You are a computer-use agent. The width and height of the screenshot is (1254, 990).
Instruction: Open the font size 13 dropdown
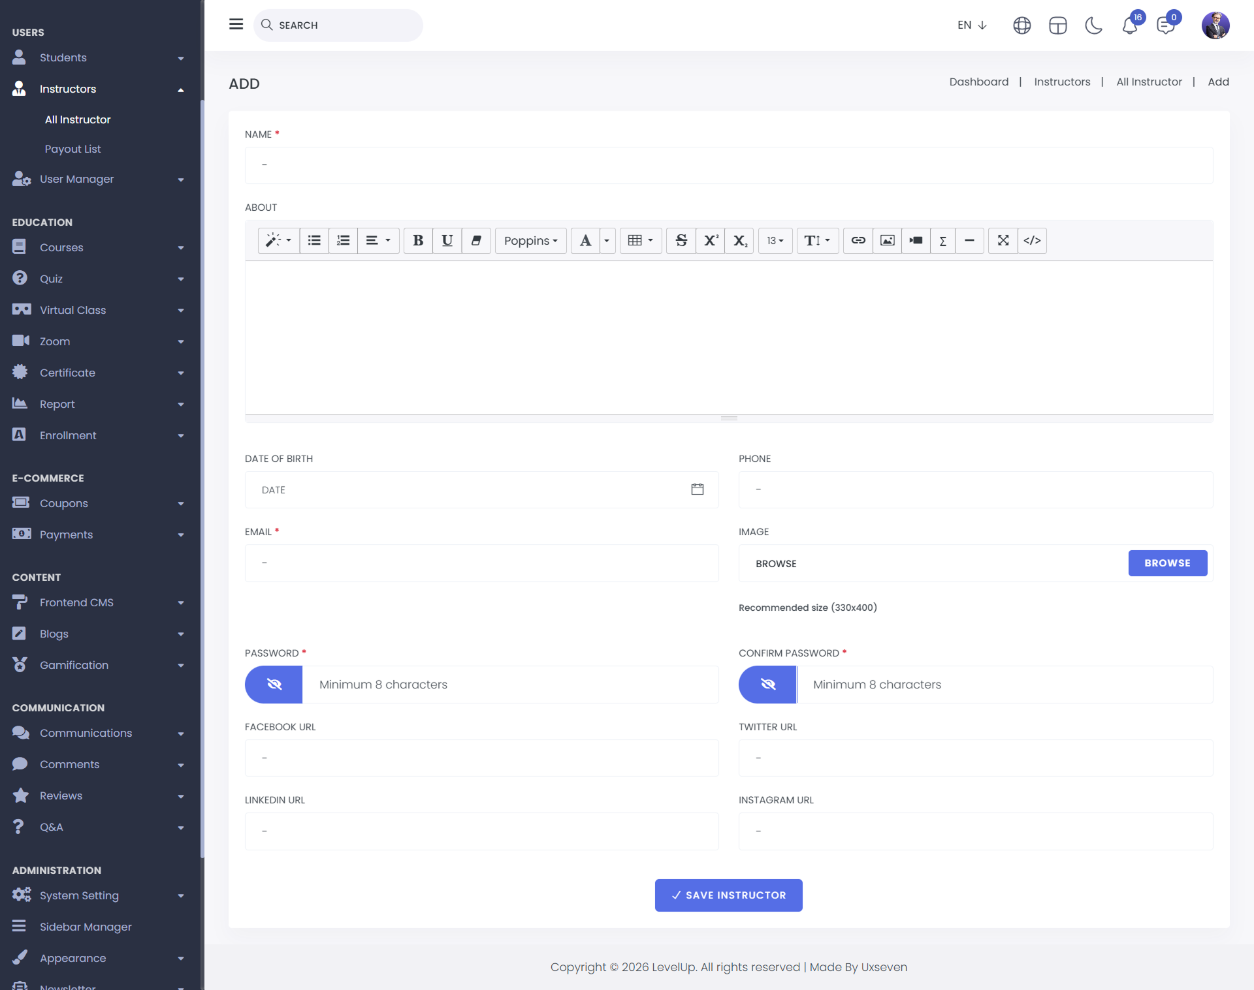point(775,241)
